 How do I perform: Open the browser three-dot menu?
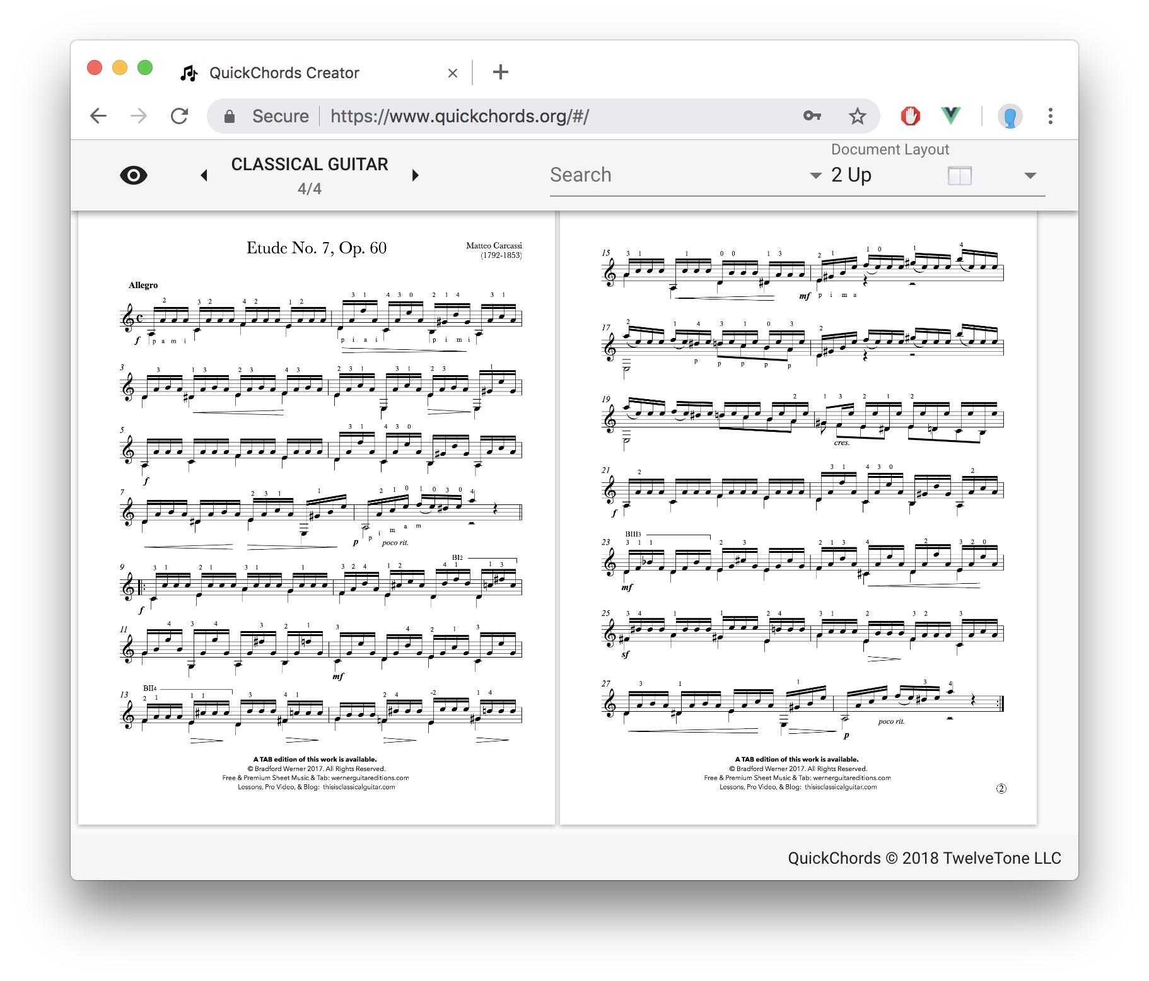1050,116
